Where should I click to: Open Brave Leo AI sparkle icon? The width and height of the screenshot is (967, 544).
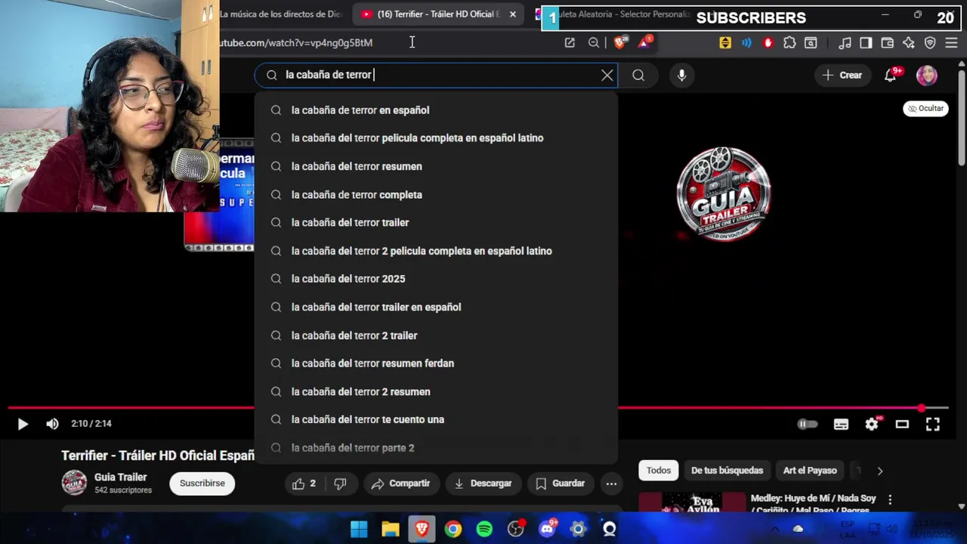point(909,43)
